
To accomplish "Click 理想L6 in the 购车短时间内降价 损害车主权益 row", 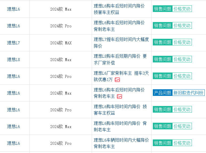I will pos(13,110).
